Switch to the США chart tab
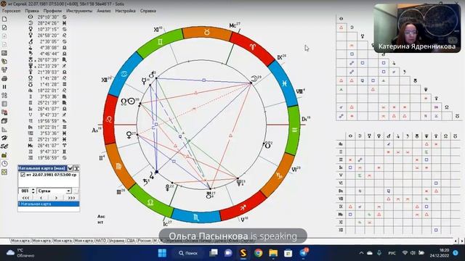 131,241
